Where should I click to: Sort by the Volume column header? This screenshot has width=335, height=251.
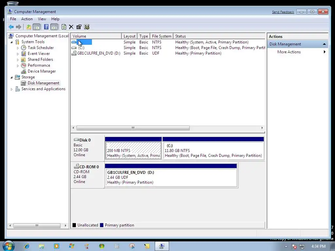pyautogui.click(x=96, y=36)
